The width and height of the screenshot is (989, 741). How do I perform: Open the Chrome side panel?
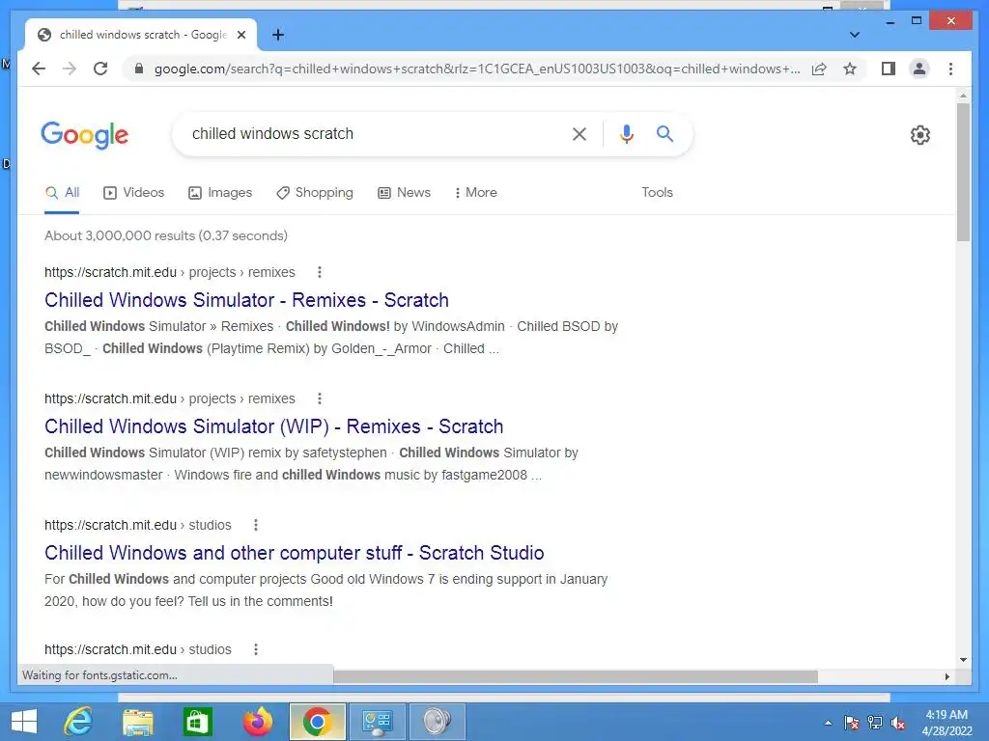[x=889, y=69]
